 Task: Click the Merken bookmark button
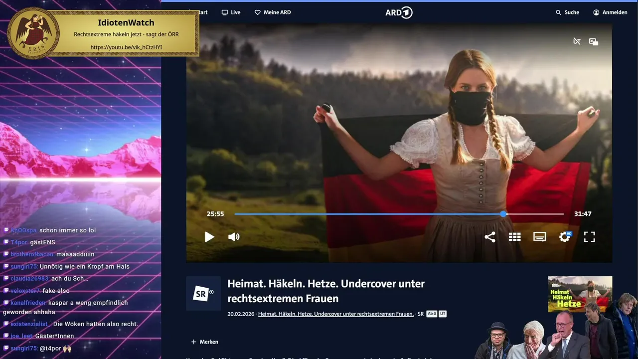pyautogui.click(x=205, y=342)
